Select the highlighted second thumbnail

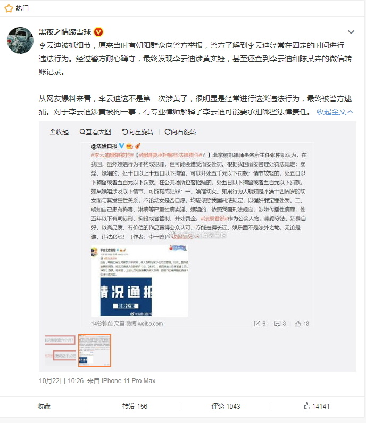[95, 350]
